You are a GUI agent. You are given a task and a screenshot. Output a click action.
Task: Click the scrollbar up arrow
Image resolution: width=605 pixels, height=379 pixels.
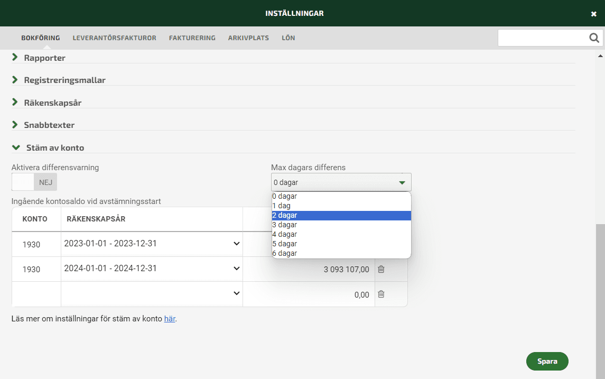[x=600, y=56]
